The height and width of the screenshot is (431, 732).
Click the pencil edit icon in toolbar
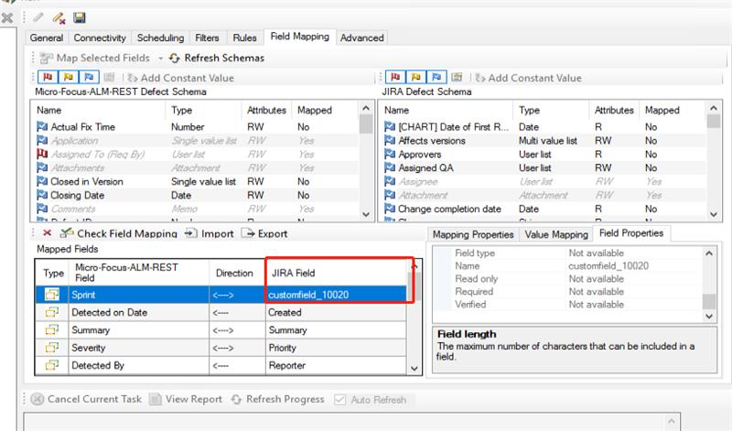click(38, 17)
